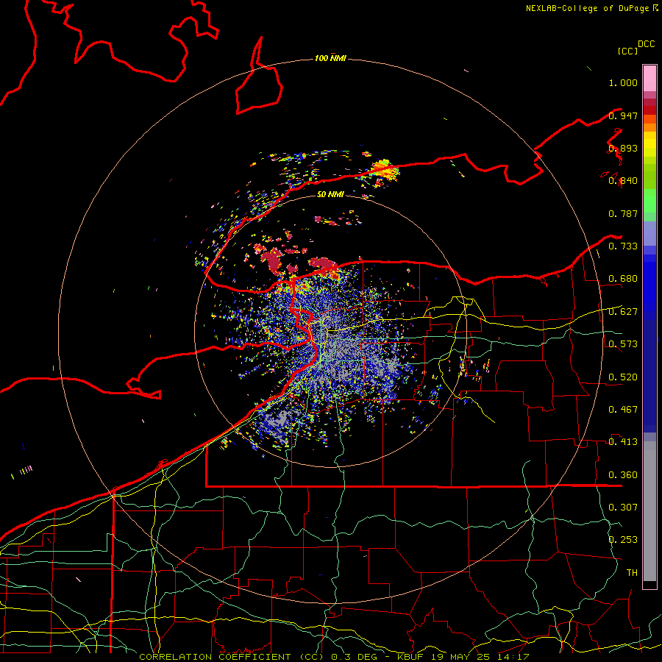Screen dimensions: 662x662
Task: Click the 0.787 scale value
Action: tap(623, 213)
